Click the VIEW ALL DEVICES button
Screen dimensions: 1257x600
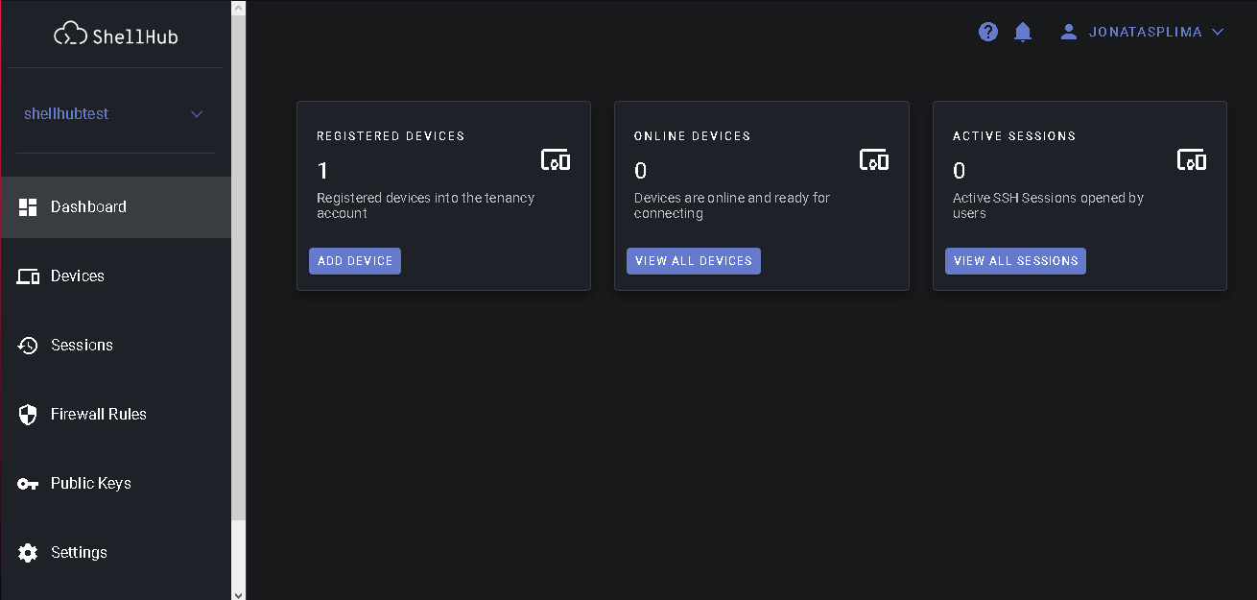click(694, 261)
